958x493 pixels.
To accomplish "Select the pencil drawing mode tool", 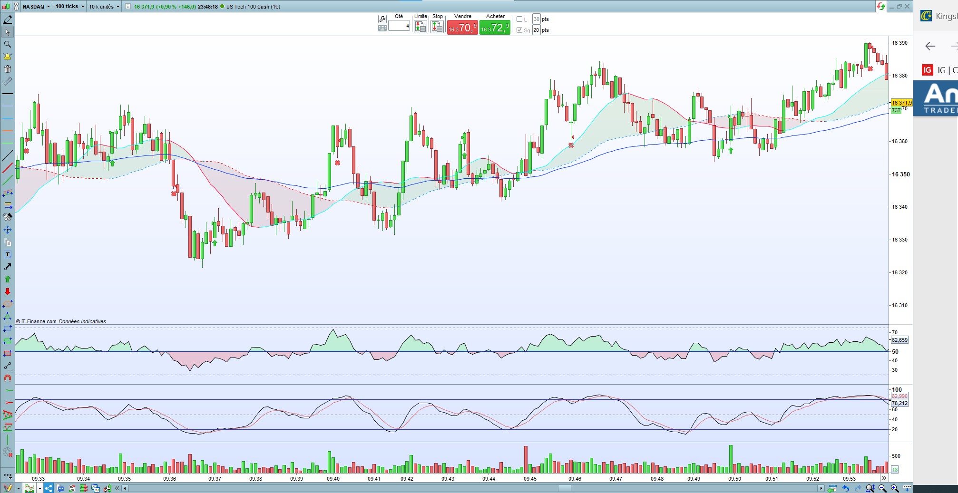I will [x=8, y=19].
